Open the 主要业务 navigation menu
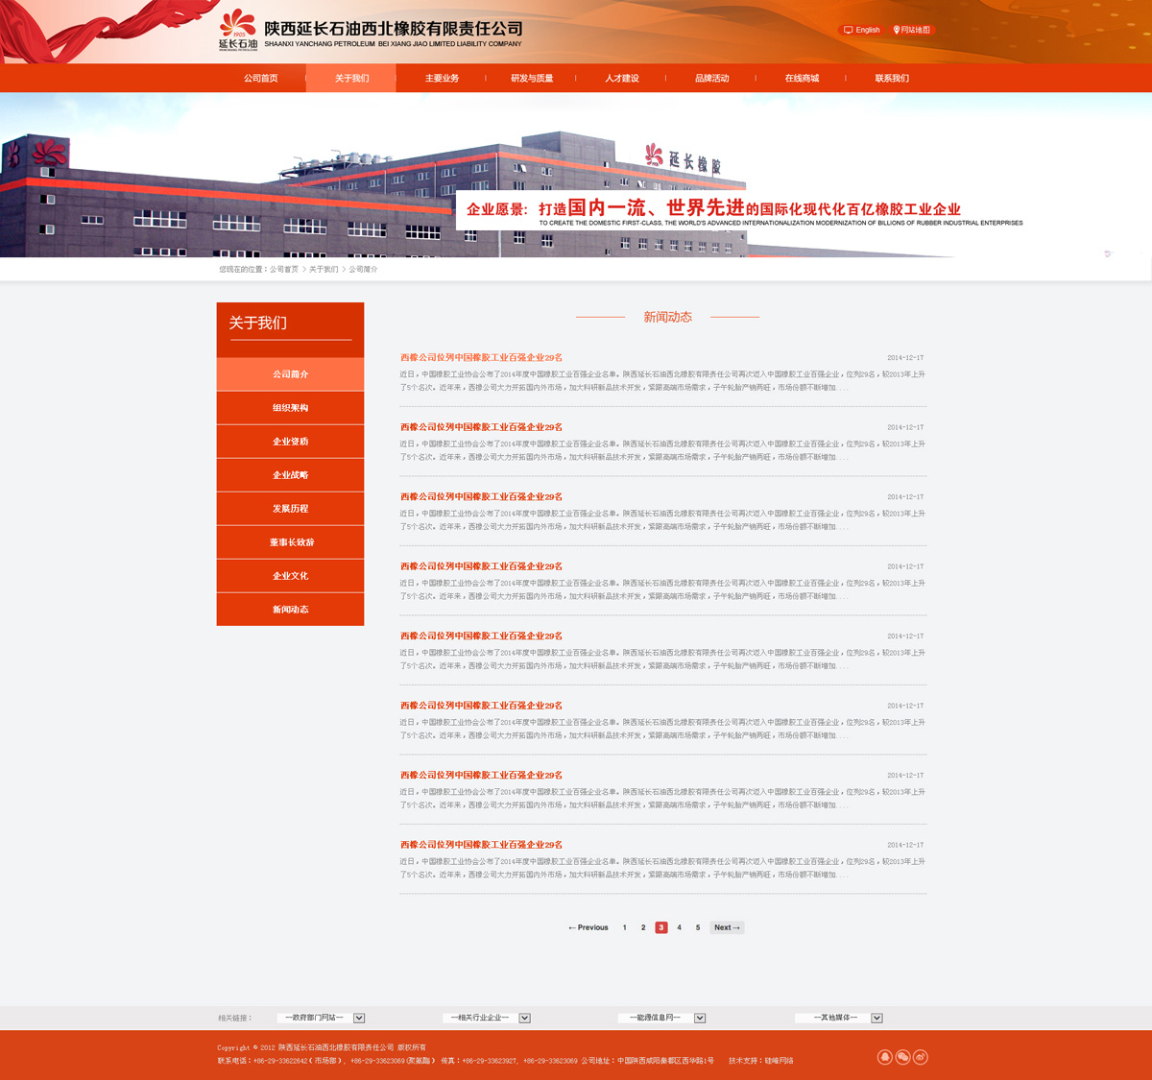Screen dimensions: 1152x1080 442,79
